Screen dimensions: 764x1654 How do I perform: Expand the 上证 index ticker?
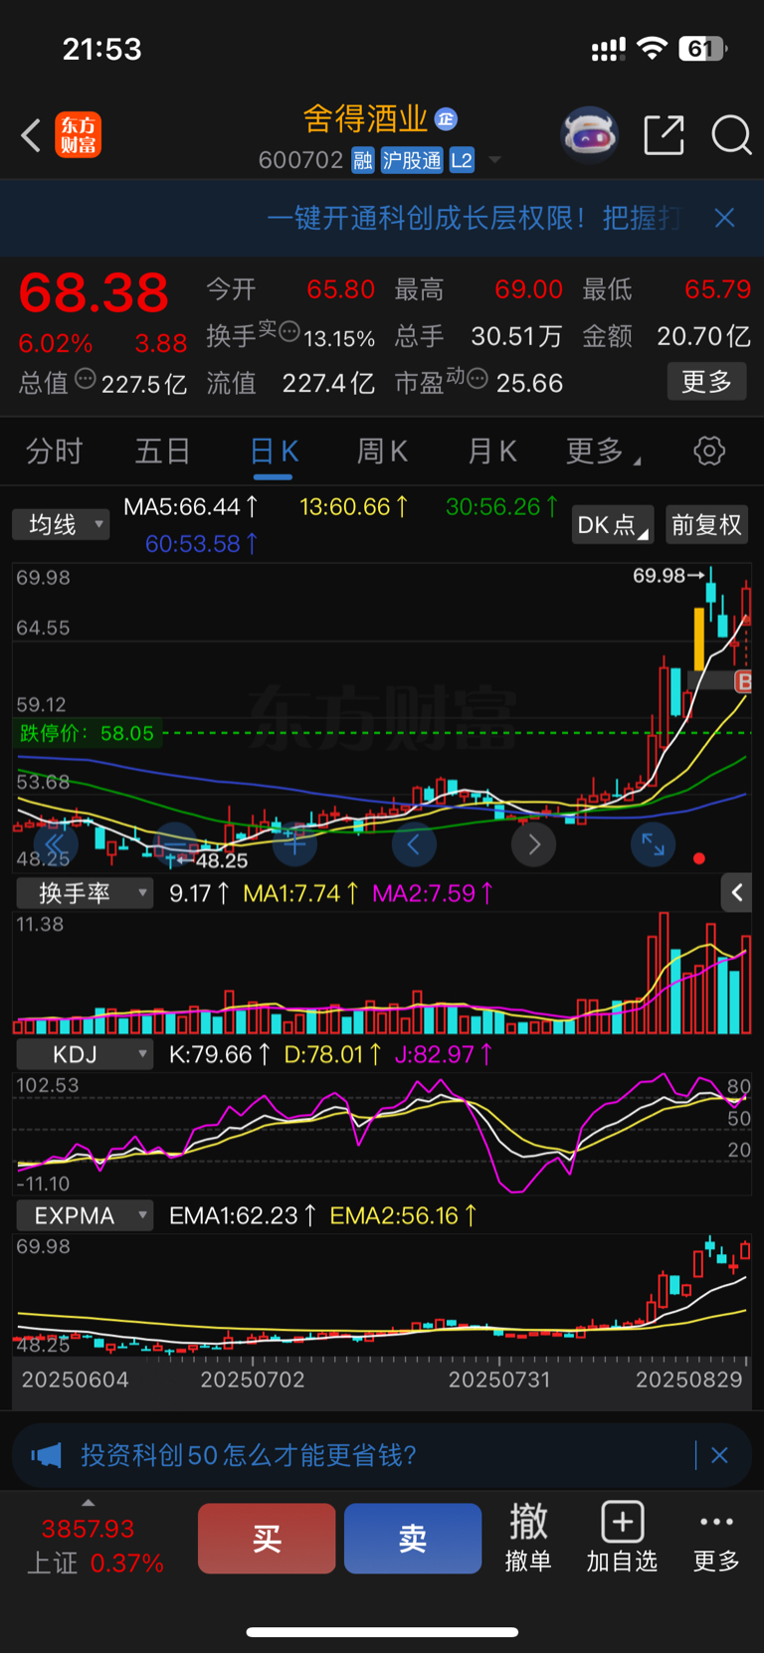(x=95, y=1539)
